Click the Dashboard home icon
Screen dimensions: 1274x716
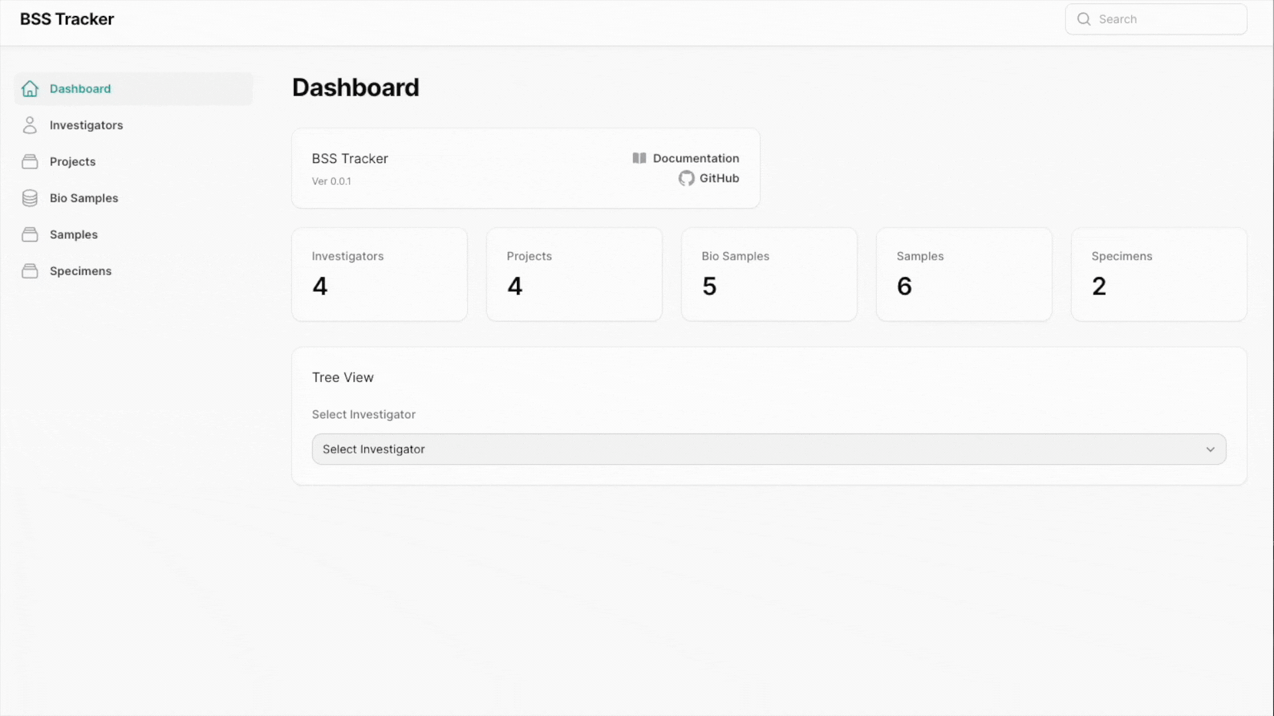(30, 88)
